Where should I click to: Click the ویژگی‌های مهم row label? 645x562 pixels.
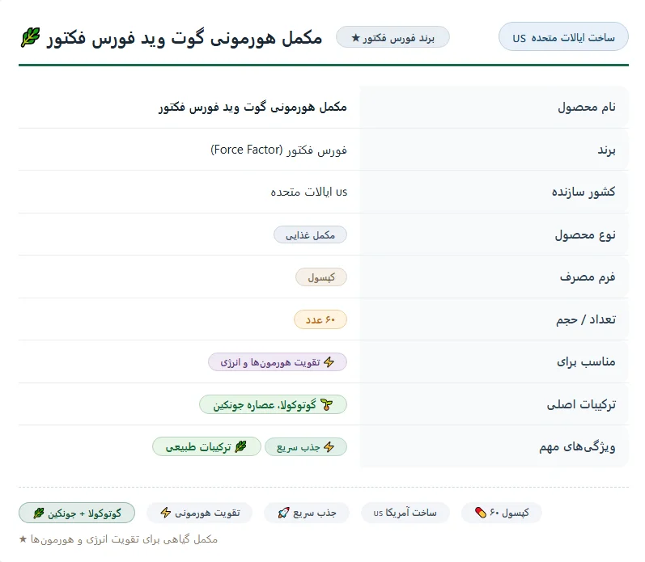click(577, 447)
